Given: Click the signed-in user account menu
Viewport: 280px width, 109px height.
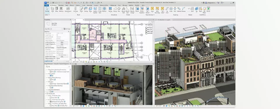Looking at the screenshot, I should [211, 3].
